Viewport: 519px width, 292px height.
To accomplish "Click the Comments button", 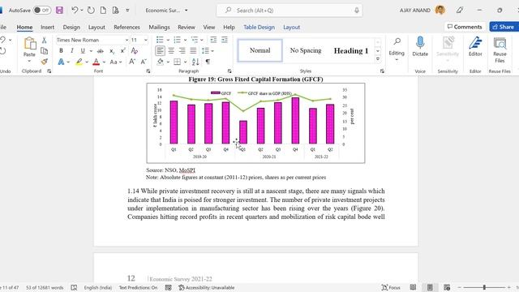I will coord(465,27).
